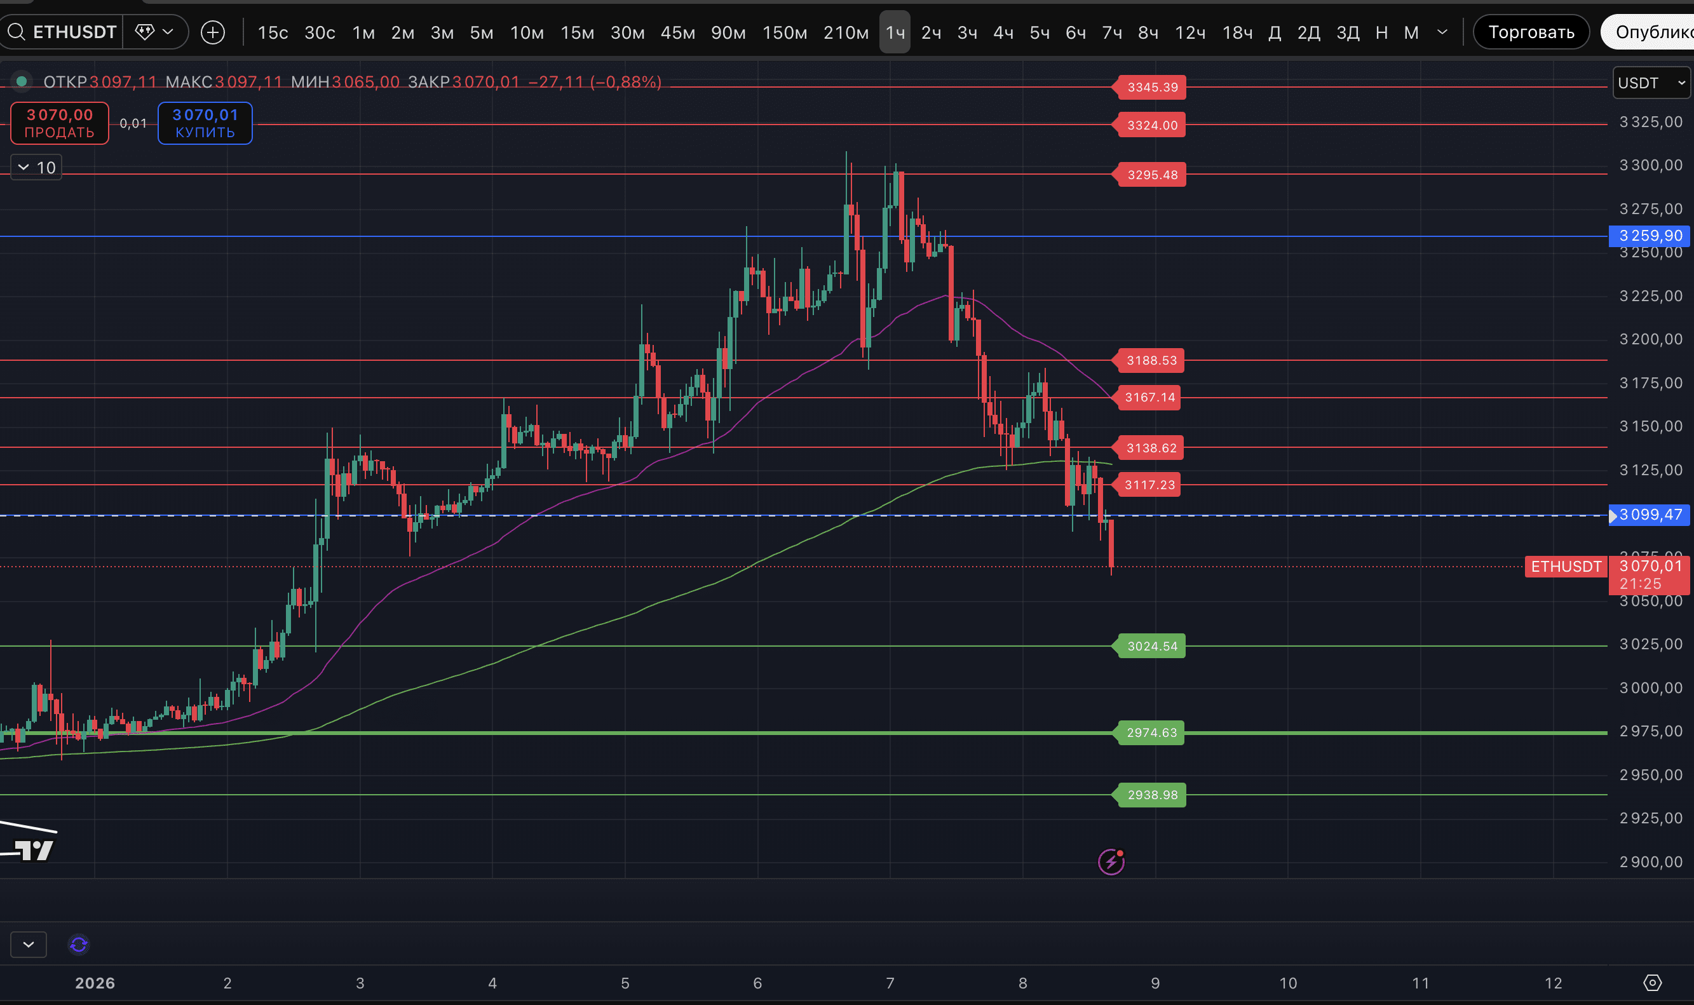1694x1005 pixels.
Task: Select the 4ч timeframe tab
Action: pos(1003,32)
